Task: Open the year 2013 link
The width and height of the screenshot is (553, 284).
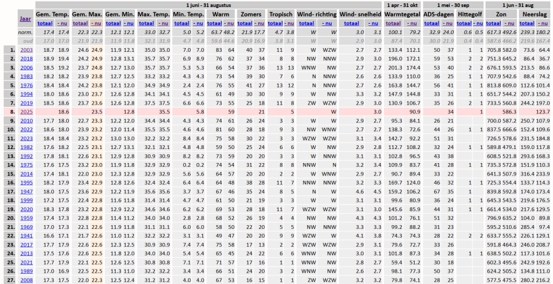Action: point(26,254)
